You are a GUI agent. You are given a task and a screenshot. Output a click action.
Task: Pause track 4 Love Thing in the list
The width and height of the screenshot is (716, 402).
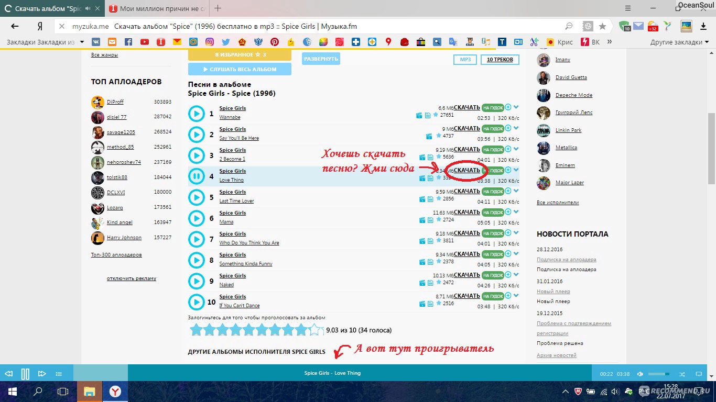[x=196, y=176]
